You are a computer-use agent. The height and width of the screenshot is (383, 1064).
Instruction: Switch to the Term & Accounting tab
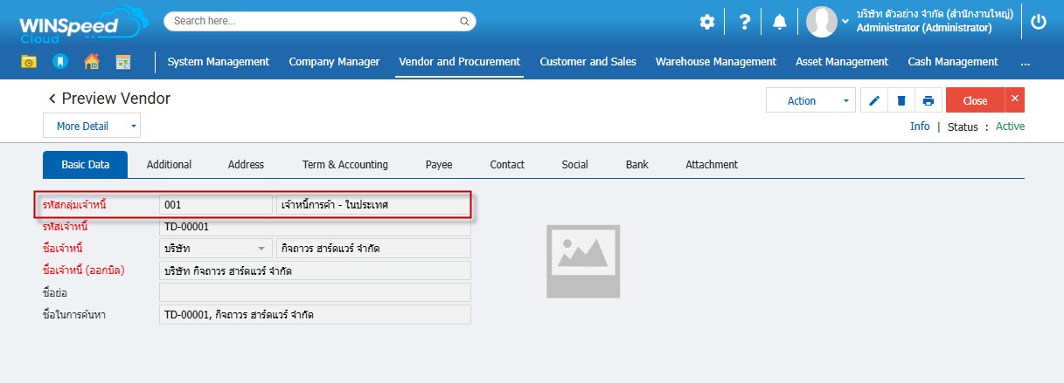[x=344, y=164]
